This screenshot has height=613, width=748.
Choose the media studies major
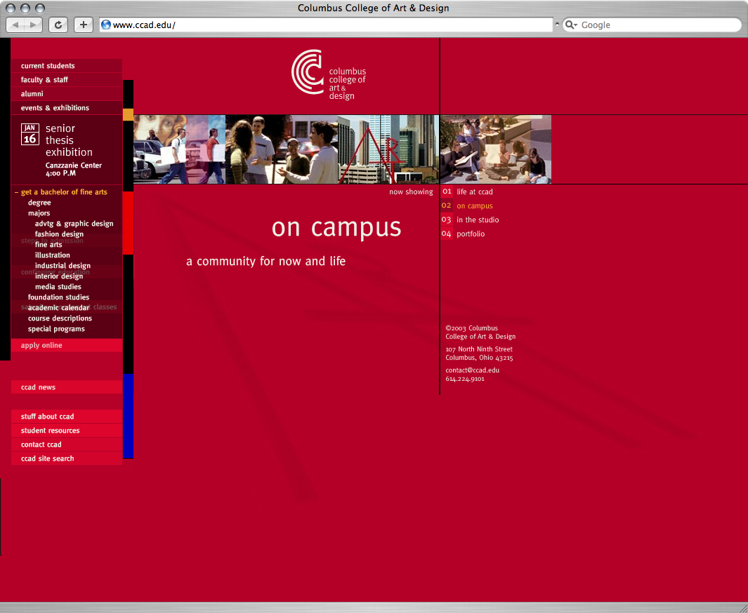tap(58, 287)
